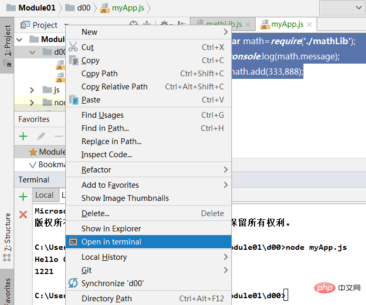Click the Module01 folder icon in breadcrumb
Viewport: 366px width, 305px height.
coord(11,8)
